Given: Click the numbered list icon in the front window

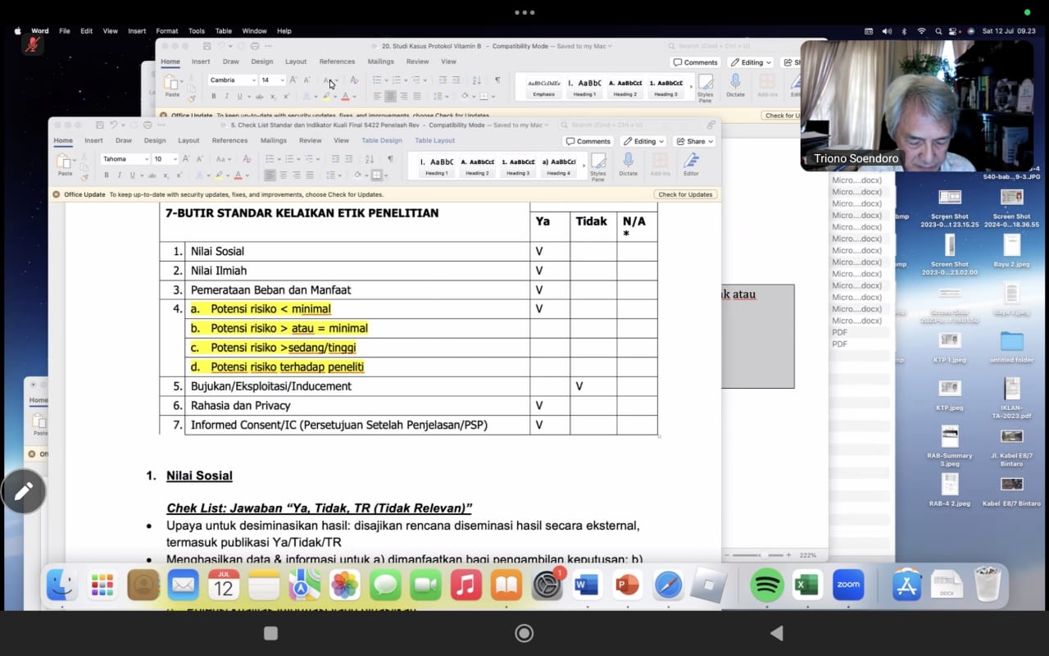Looking at the screenshot, I should click(x=290, y=159).
